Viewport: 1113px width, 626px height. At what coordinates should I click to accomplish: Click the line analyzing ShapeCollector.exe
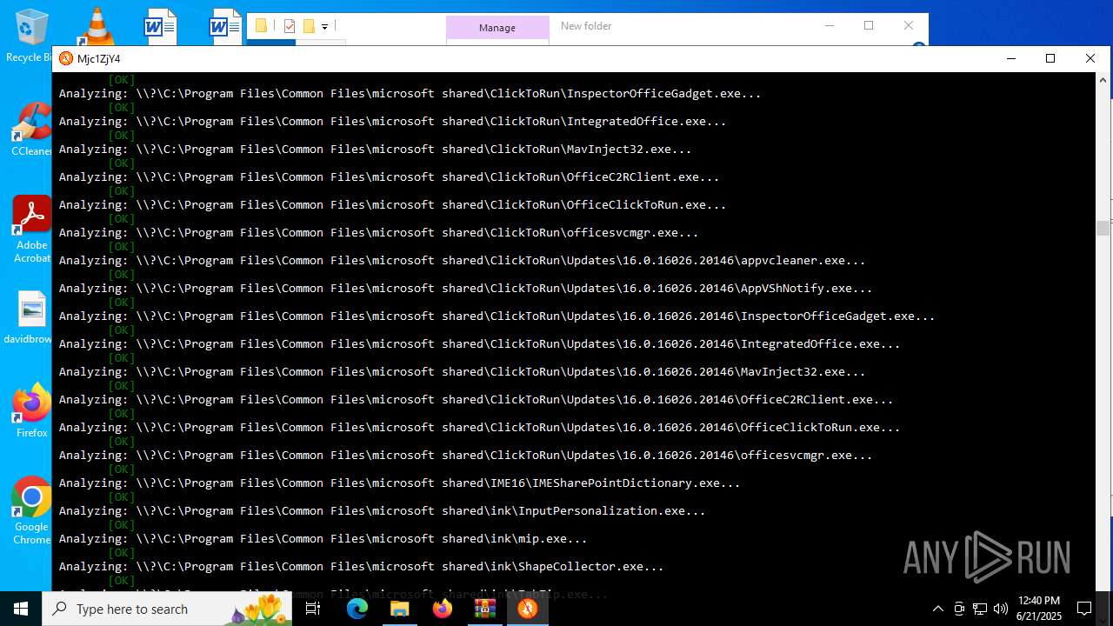(361, 567)
